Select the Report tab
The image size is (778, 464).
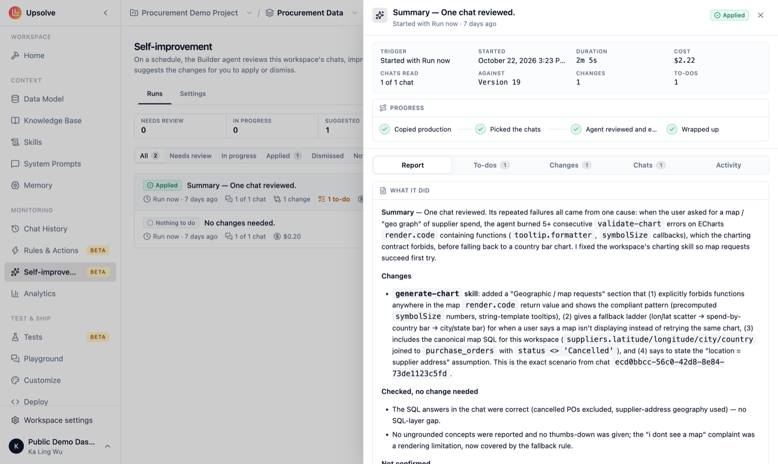(x=413, y=165)
